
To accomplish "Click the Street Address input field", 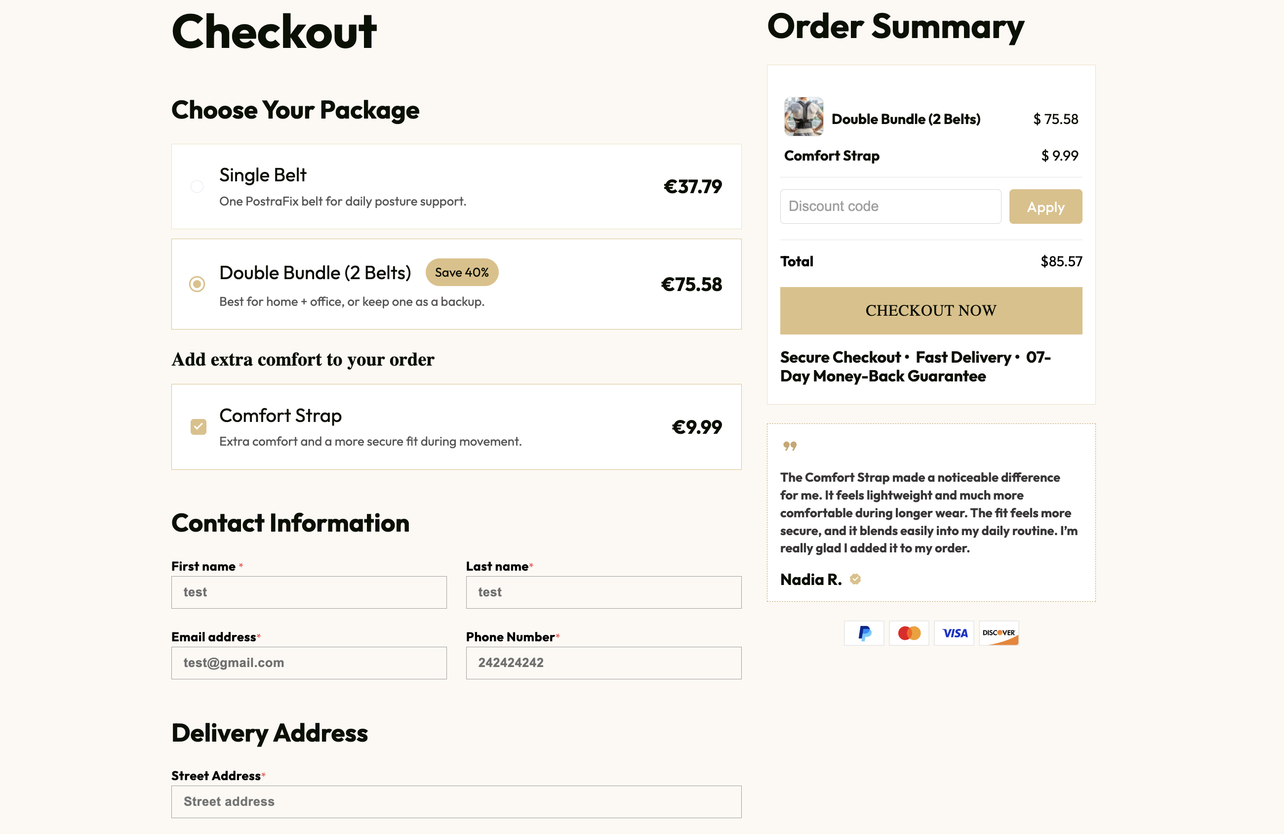I will (x=456, y=801).
